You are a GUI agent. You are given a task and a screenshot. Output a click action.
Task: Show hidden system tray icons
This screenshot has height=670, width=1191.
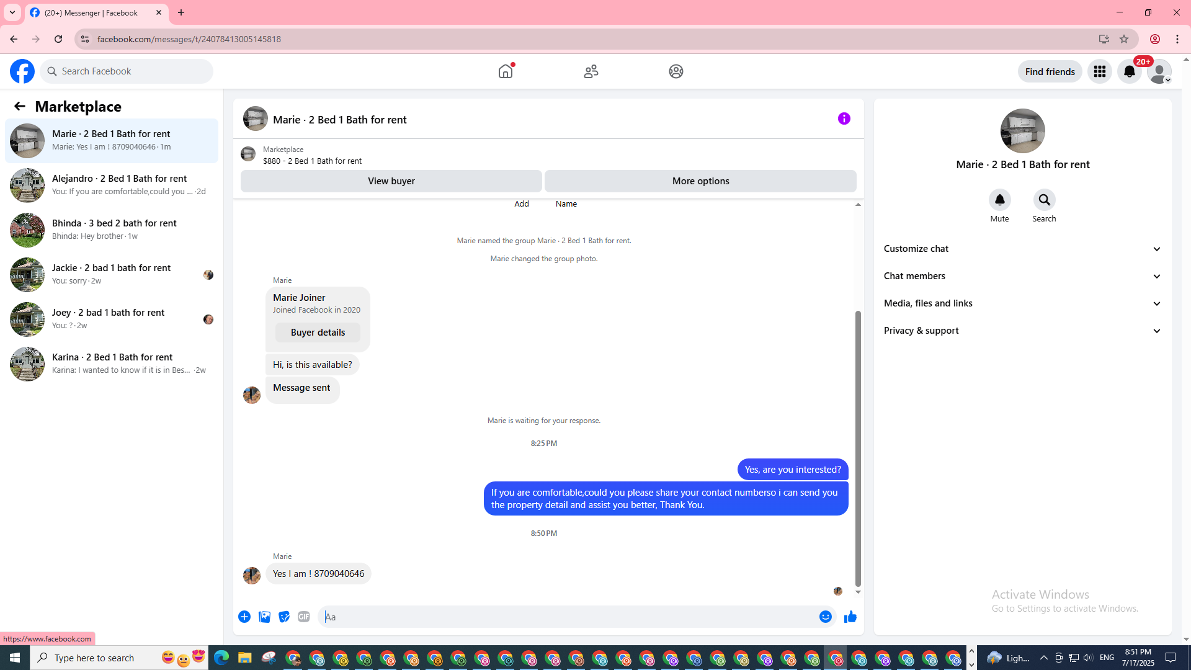coord(1044,658)
